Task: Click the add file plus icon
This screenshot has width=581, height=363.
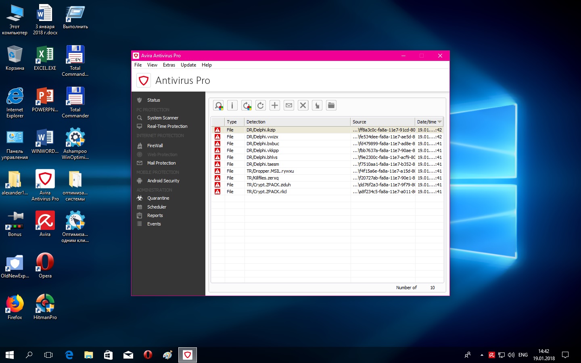Action: (275, 106)
